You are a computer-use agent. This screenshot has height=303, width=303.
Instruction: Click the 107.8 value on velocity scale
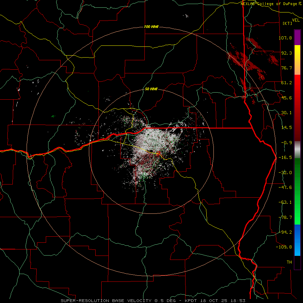pyautogui.click(x=285, y=38)
